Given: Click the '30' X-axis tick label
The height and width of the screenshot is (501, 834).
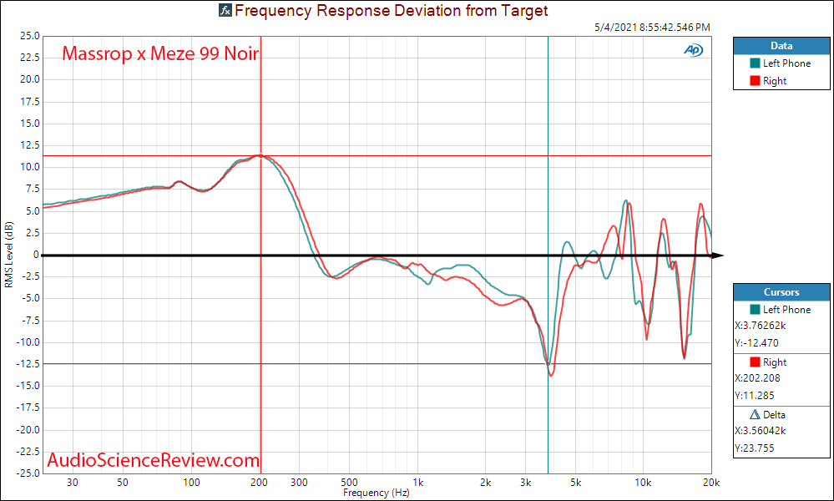Looking at the screenshot, I should 73,483.
